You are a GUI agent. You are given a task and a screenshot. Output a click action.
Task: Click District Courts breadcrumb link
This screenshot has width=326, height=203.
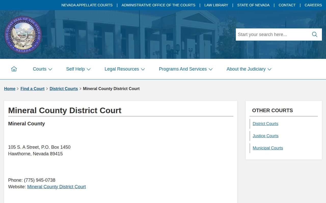pyautogui.click(x=64, y=89)
